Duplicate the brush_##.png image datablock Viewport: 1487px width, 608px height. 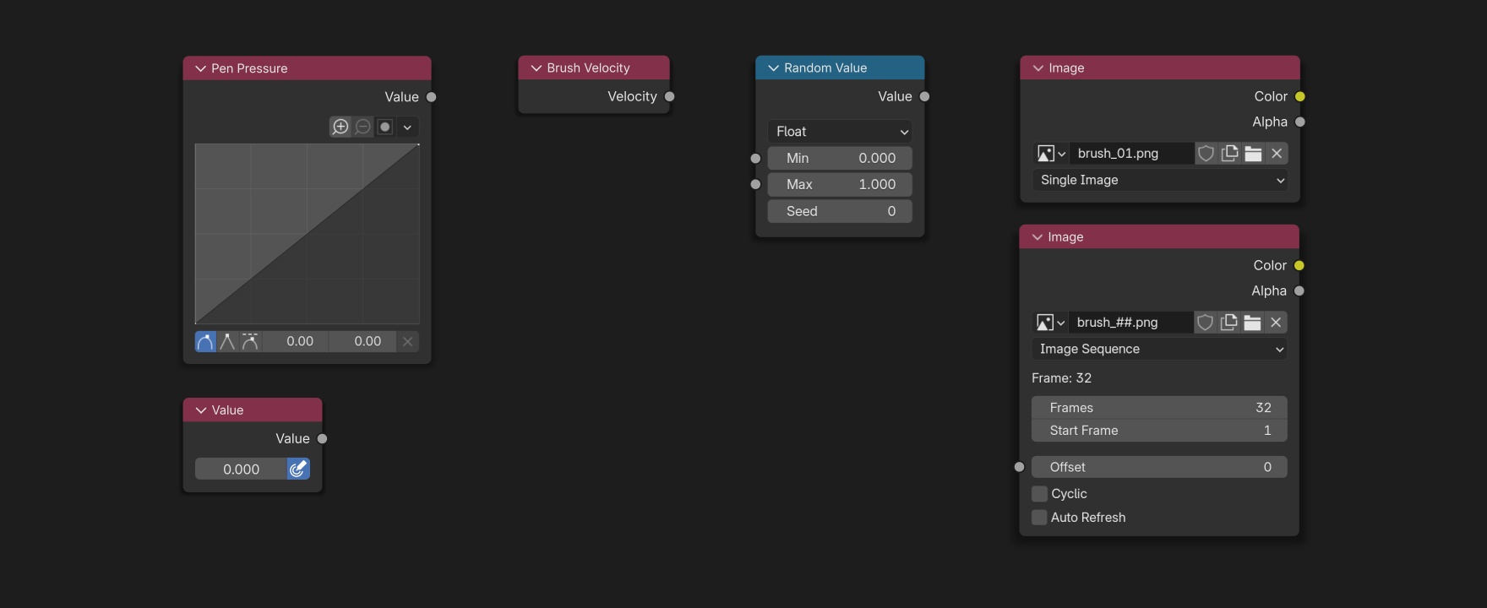coord(1228,323)
